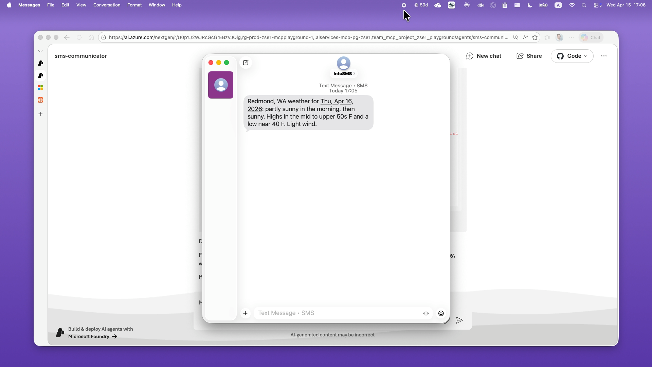Collapse the browser sidebar chevron
Image resolution: width=652 pixels, height=367 pixels.
tap(40, 51)
